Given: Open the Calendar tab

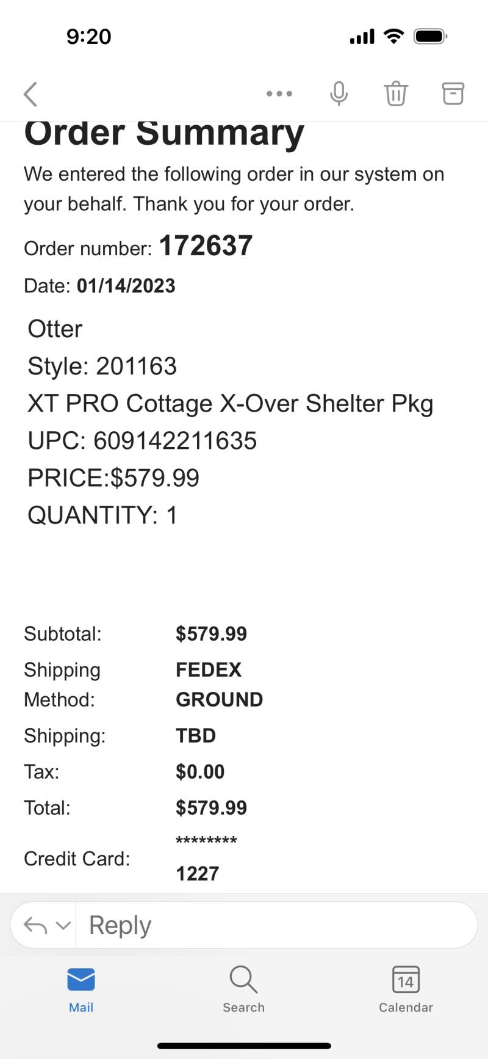Looking at the screenshot, I should (406, 990).
